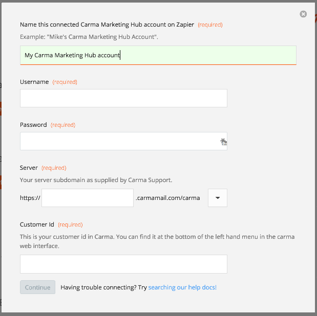Click the Username field label

[34, 82]
